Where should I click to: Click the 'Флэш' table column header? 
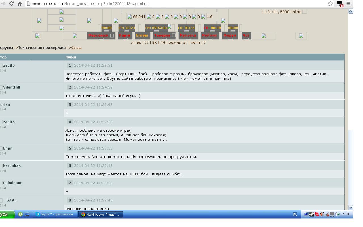(x=71, y=57)
